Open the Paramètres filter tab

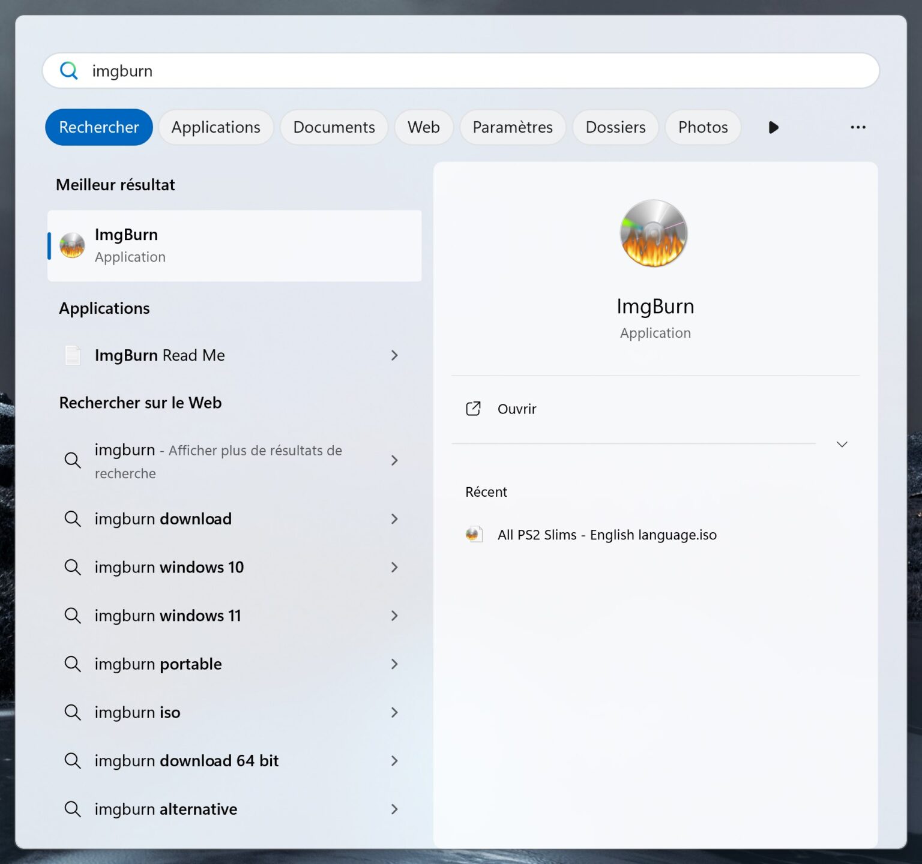(x=512, y=127)
